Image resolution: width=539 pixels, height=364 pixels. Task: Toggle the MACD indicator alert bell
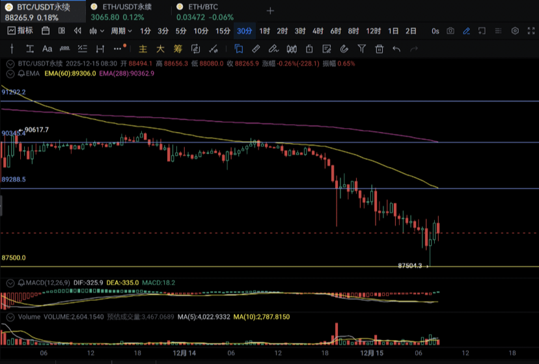click(21, 283)
